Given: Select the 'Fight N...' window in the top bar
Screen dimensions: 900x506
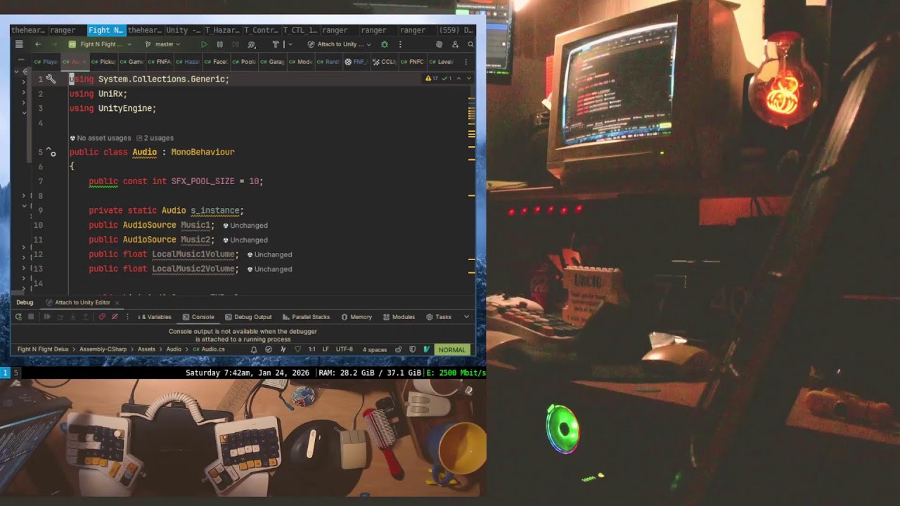Looking at the screenshot, I should coord(106,30).
